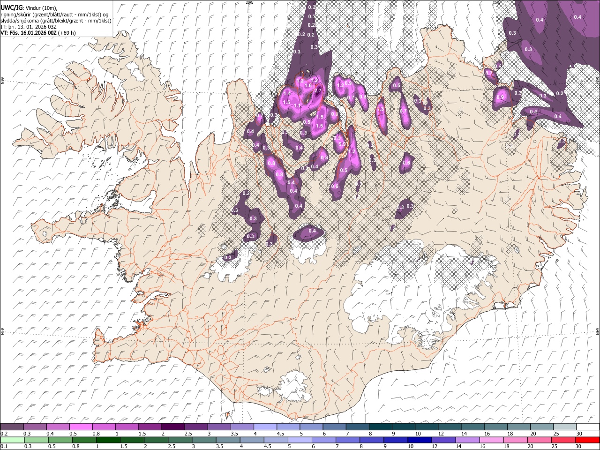This screenshot has width=600, height=450.
Task: Click the bottom-row legend swatch labeled 0.5
Action: click(60, 440)
